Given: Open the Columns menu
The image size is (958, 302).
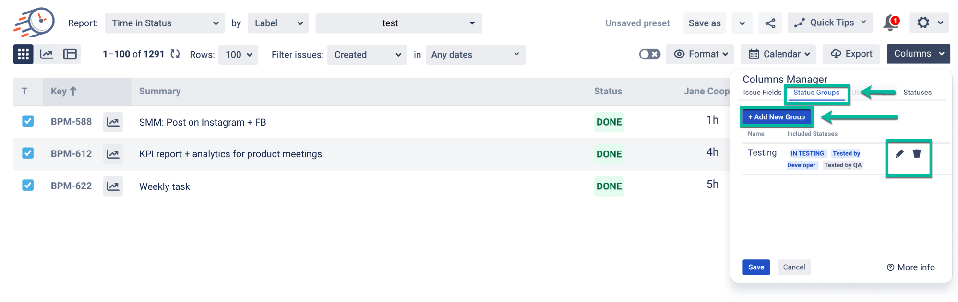Looking at the screenshot, I should pyautogui.click(x=919, y=54).
